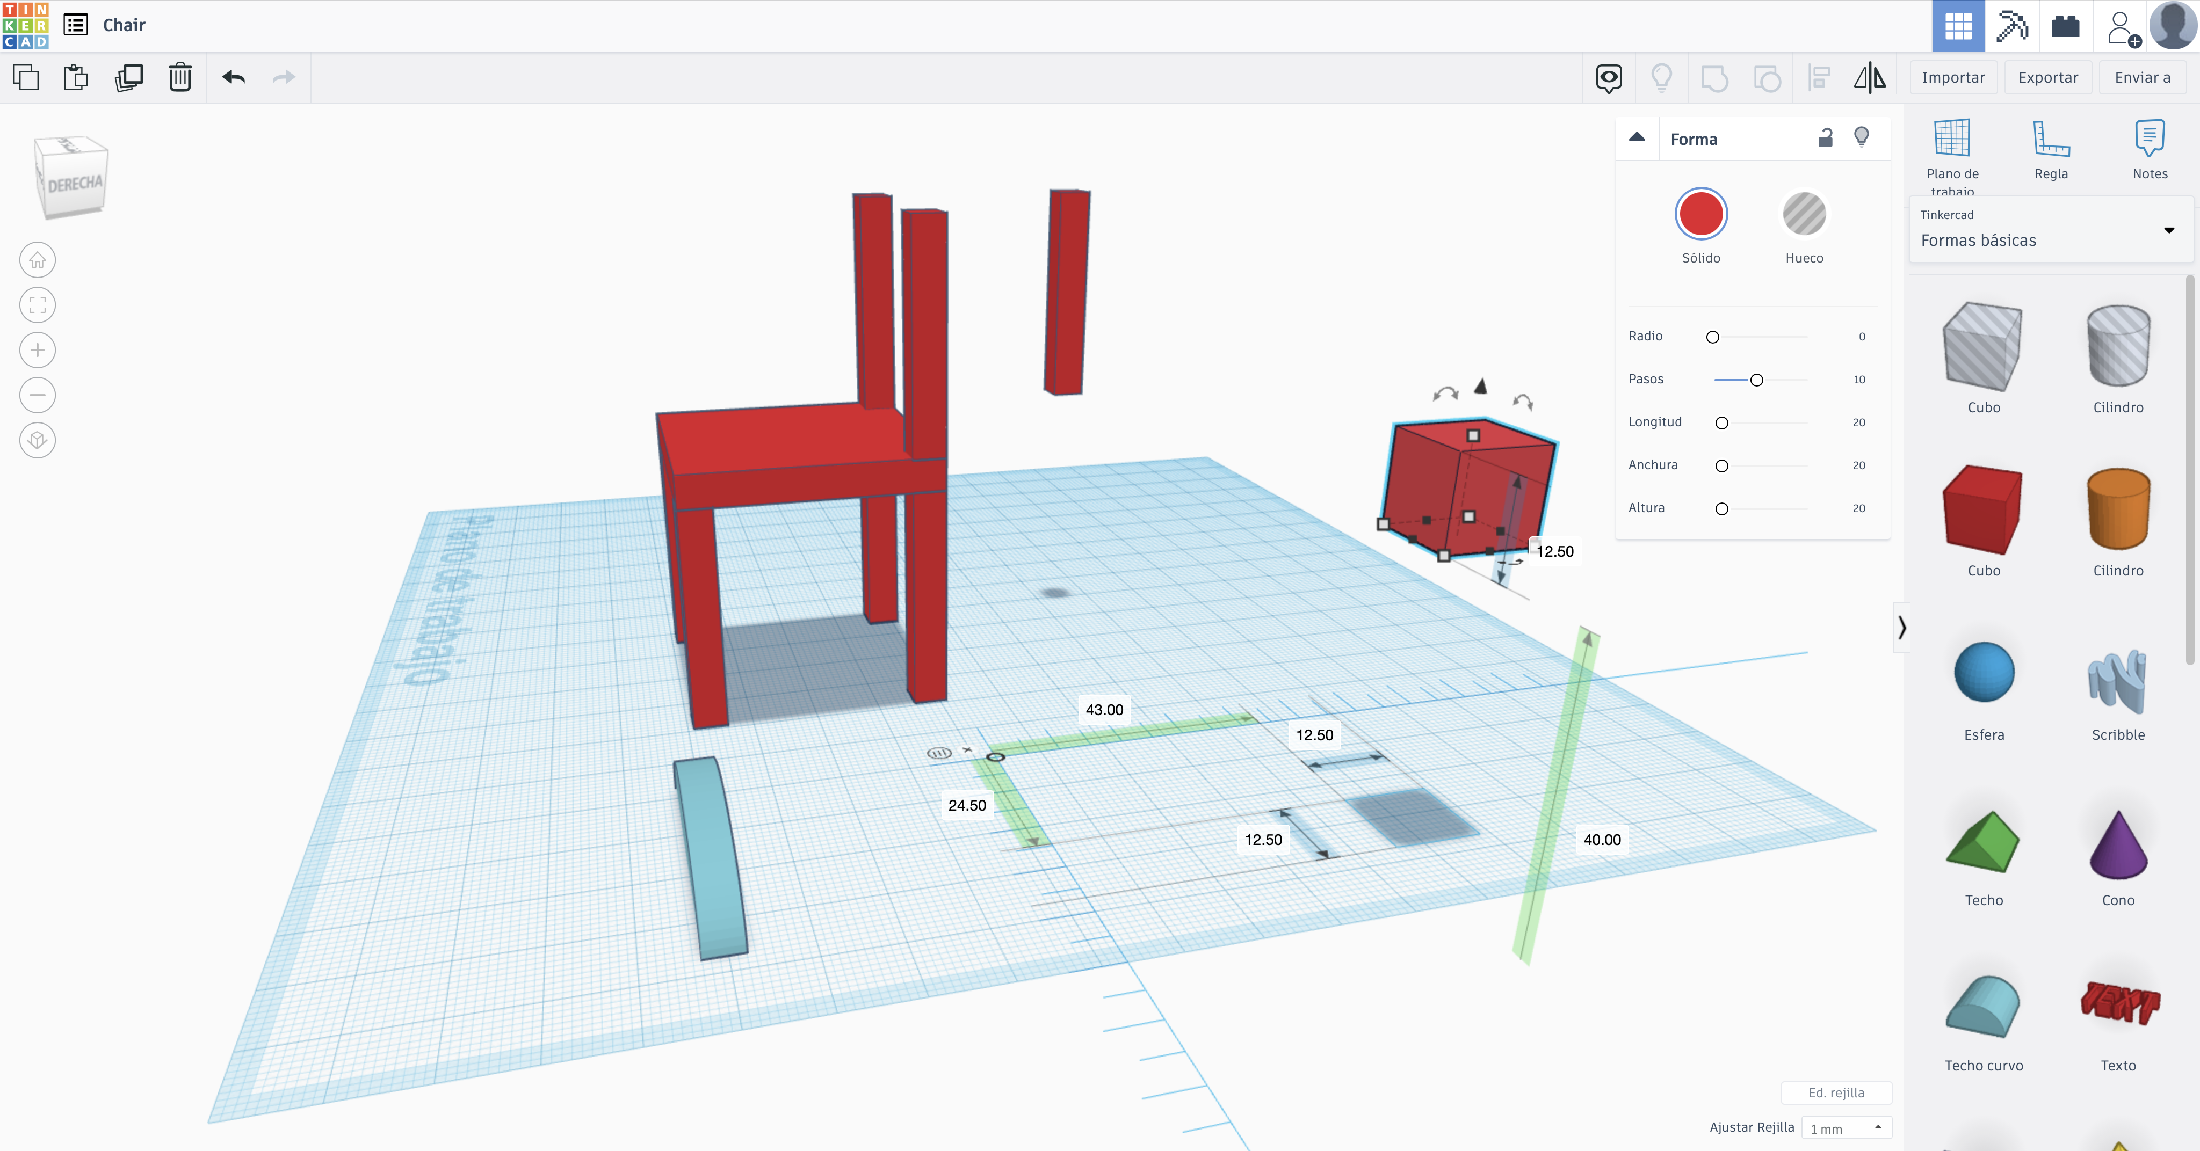Redo the last undone action
This screenshot has width=2200, height=1151.
pos(284,78)
